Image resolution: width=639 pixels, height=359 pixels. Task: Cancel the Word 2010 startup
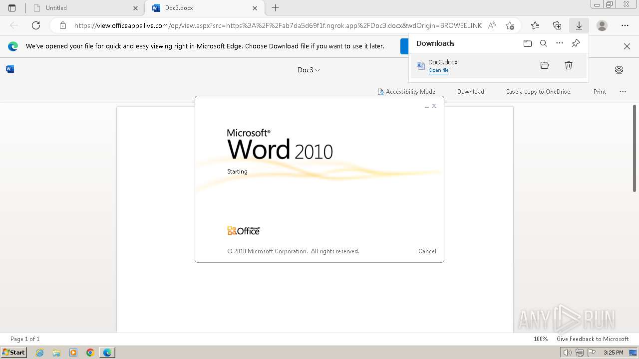[x=427, y=251]
